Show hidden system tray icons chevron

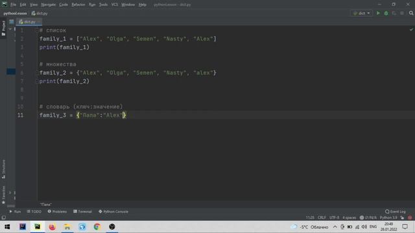pos(335,227)
